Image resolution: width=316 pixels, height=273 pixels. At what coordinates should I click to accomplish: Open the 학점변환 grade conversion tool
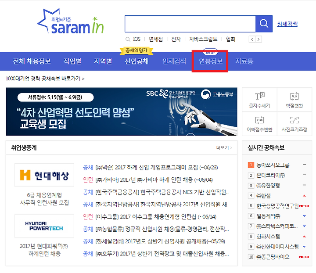coord(294,100)
